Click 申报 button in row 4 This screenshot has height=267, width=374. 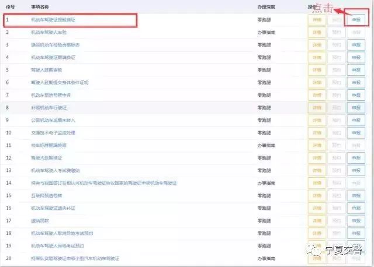356,57
